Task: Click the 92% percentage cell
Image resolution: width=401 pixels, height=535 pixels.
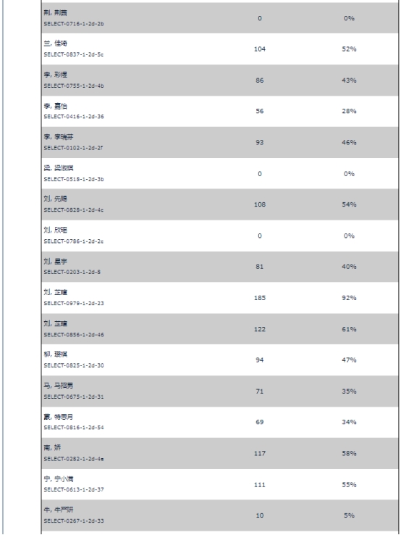Action: tap(349, 298)
